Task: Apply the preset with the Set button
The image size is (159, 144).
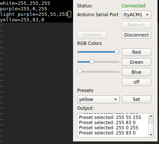Action: pos(136,99)
